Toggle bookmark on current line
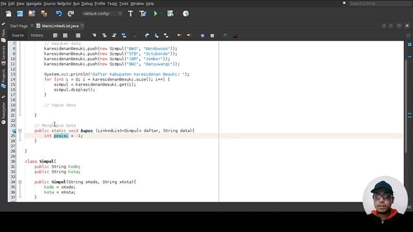The image size is (413, 232). [166, 35]
